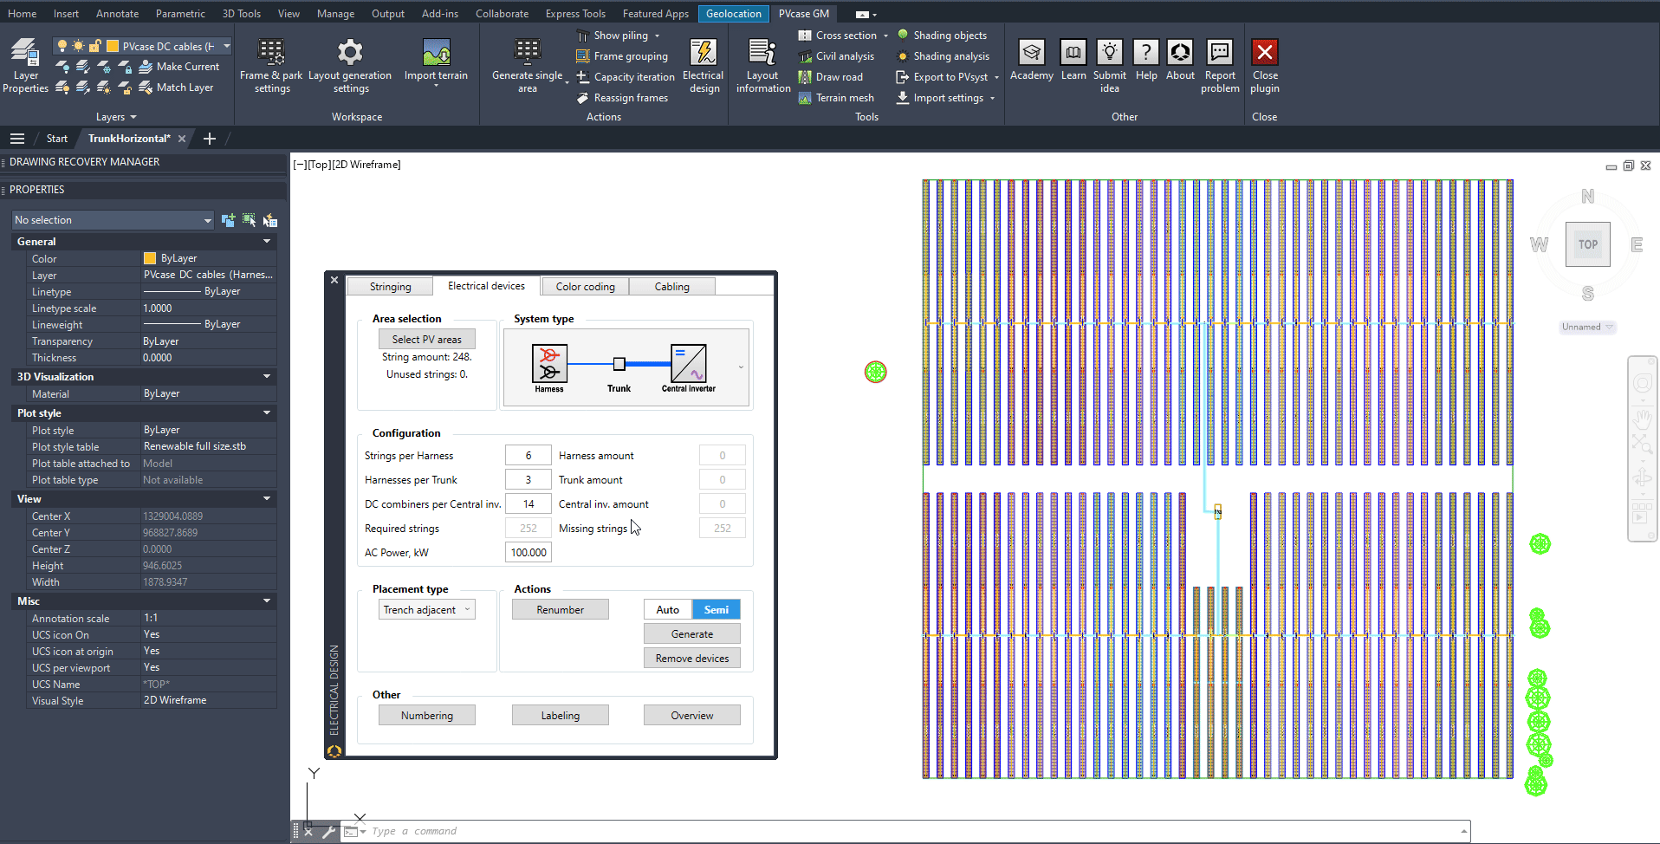Collapse the View properties section
Image resolution: width=1660 pixels, height=844 pixels.
pos(267,499)
